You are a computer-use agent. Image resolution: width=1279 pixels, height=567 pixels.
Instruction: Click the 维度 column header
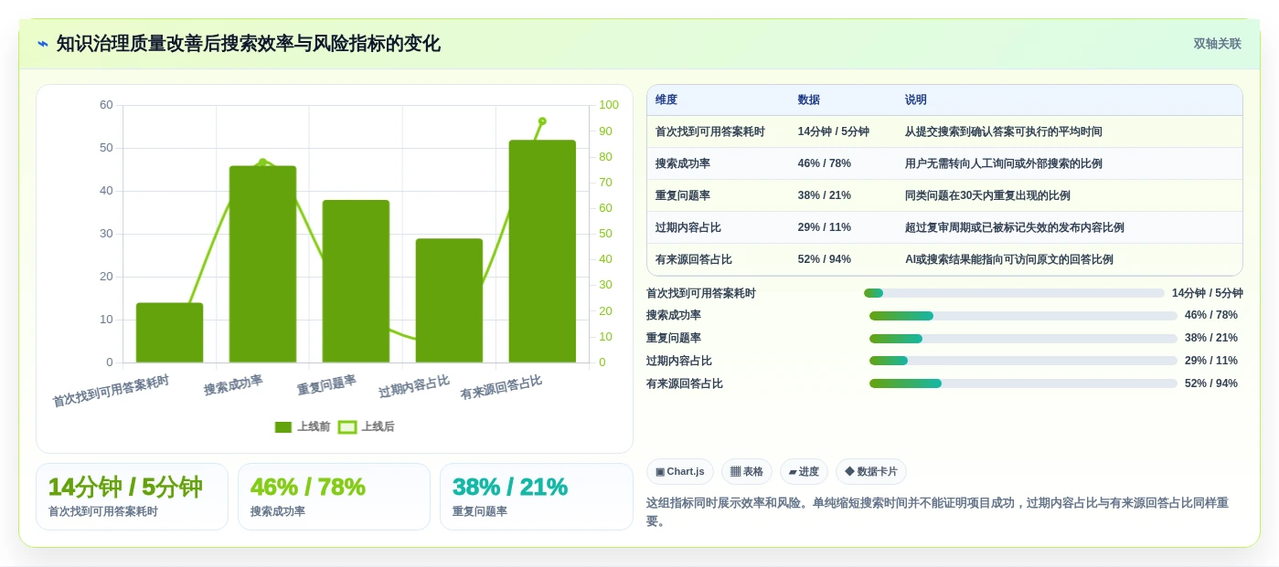666,100
